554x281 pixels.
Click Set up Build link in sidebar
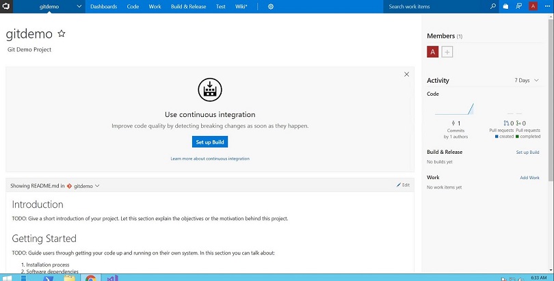[x=527, y=152]
